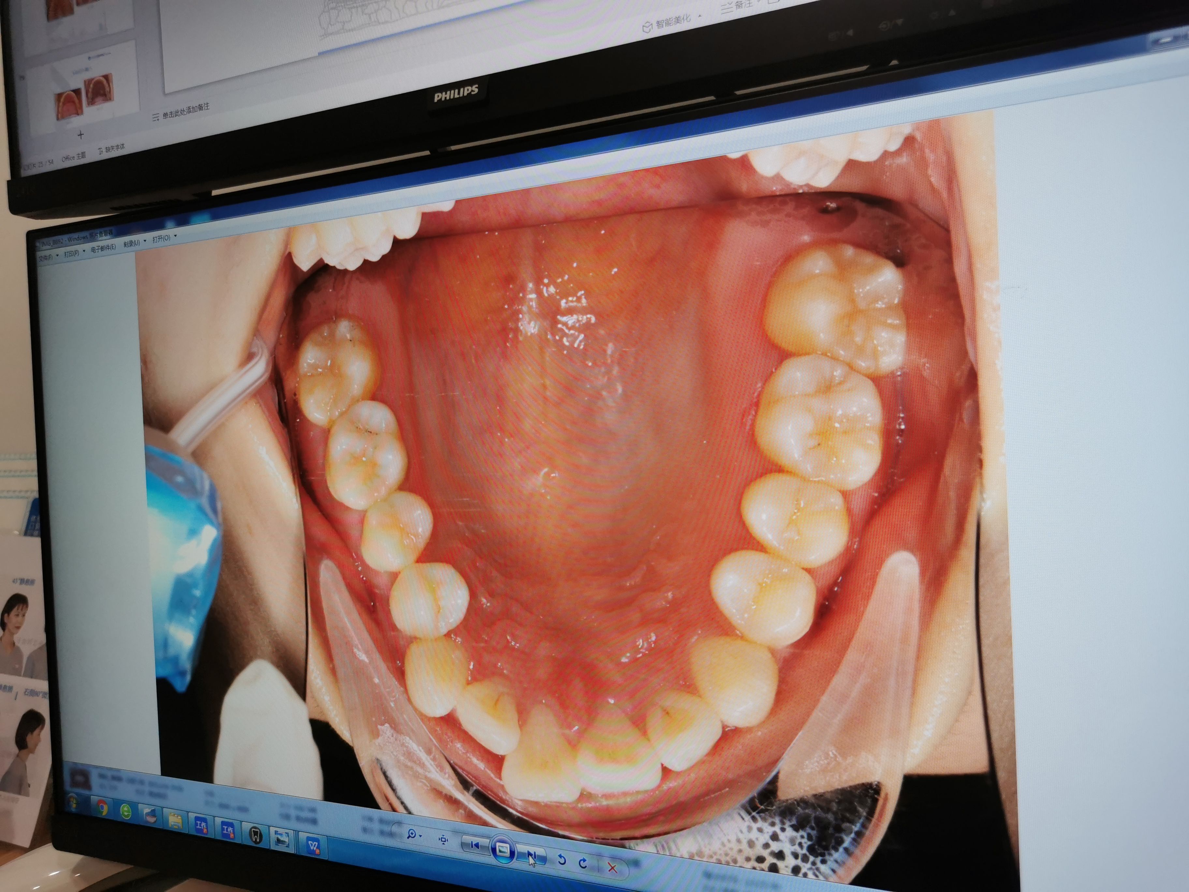Rotate the photo counterclockwise

[562, 860]
